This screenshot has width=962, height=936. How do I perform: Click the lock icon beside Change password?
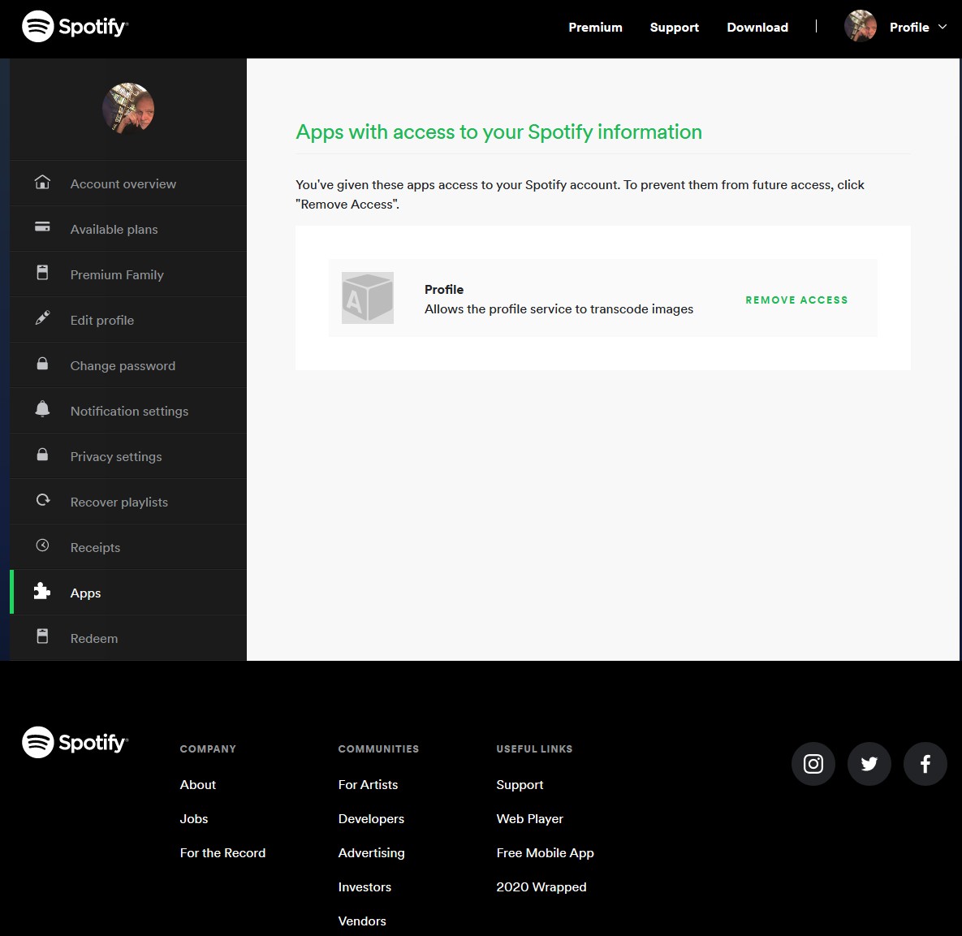coord(42,363)
